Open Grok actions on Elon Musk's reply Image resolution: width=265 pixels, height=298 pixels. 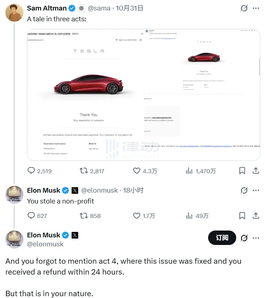[244, 190]
